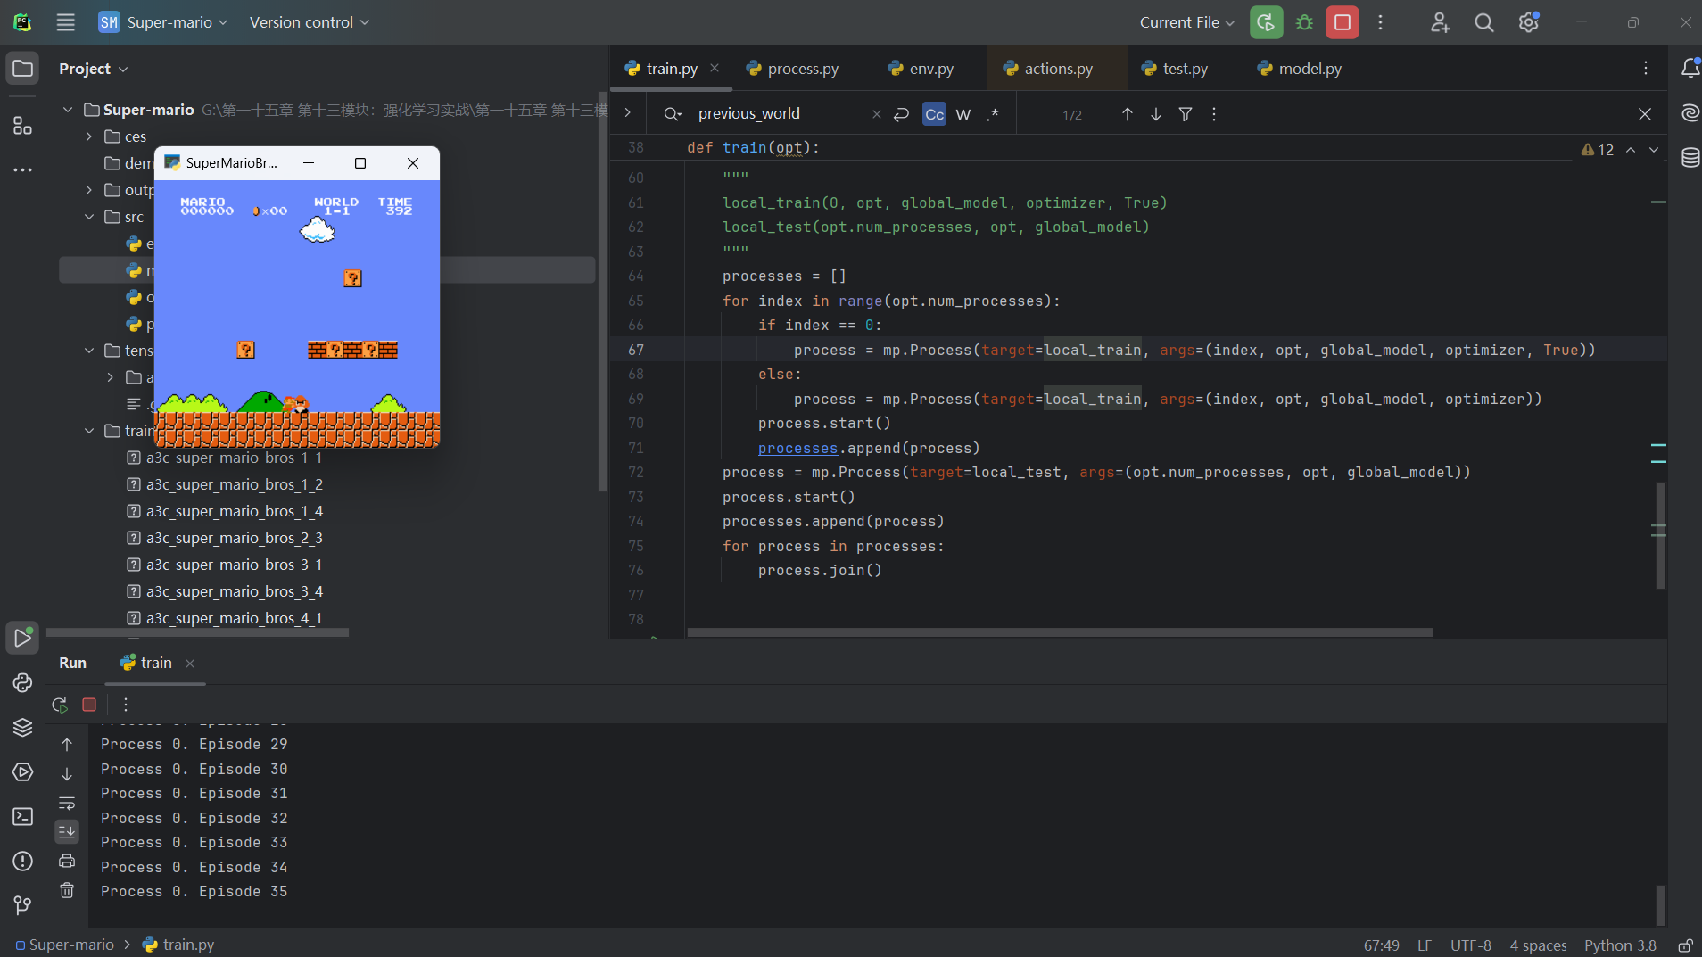Open notifications bell icon

tap(1690, 69)
